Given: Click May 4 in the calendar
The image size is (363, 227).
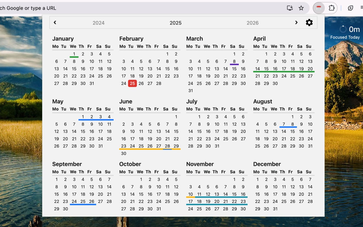Looking at the screenshot, I should click(109, 117).
